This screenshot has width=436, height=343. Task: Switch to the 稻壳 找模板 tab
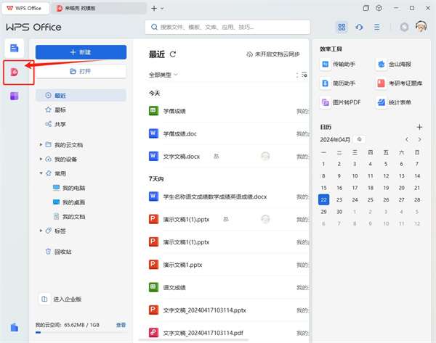point(99,8)
